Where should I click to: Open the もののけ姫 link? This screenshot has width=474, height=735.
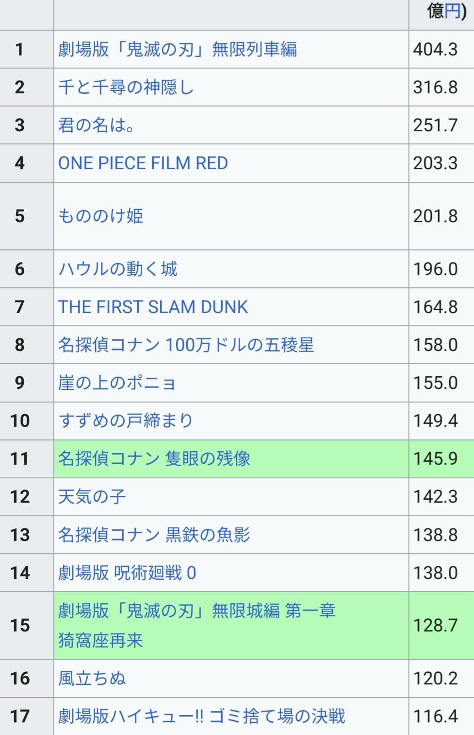click(100, 216)
